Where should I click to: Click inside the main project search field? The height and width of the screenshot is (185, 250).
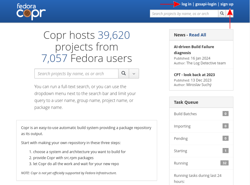click(75, 73)
